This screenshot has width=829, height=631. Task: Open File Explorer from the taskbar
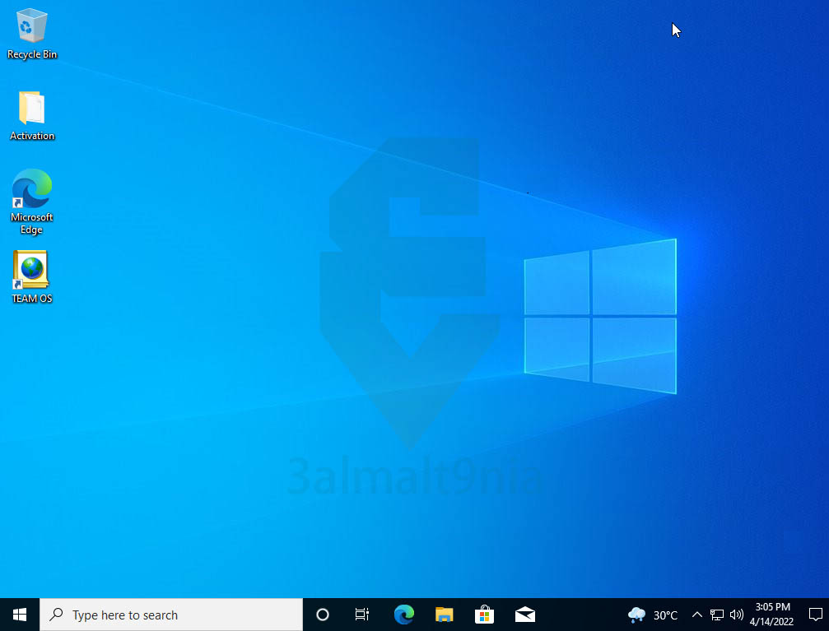coord(444,615)
